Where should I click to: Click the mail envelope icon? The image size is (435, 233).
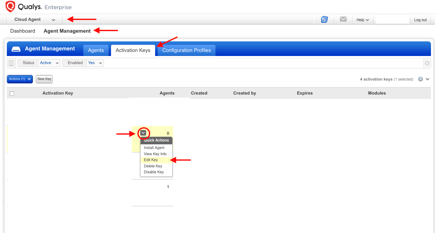pyautogui.click(x=343, y=19)
